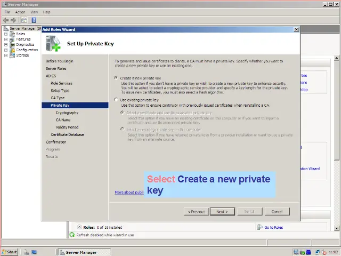Expand the Diagnostics tree node
Viewport: 341px width, 256px height.
tap(6, 45)
